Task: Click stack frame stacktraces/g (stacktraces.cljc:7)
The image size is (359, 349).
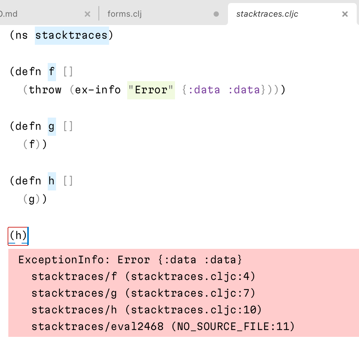Action: point(143,293)
